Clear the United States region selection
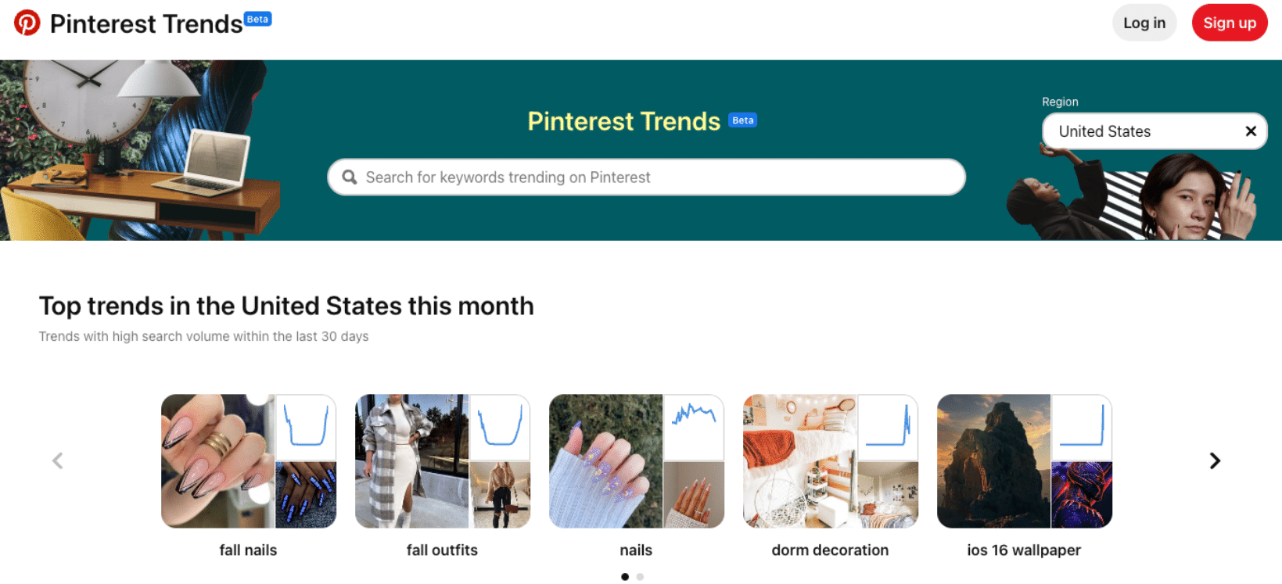The image size is (1282, 584). (1250, 131)
